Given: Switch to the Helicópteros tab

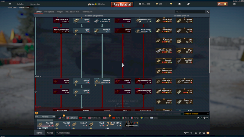Looking at the screenshot, I should pyautogui.click(x=49, y=12).
